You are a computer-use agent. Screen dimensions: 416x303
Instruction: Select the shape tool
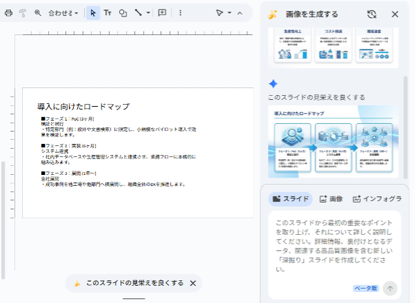coord(123,12)
